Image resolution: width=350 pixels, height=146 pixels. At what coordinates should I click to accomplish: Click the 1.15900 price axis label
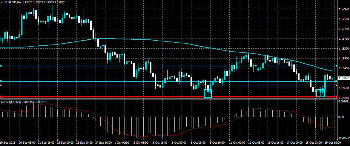343,59
